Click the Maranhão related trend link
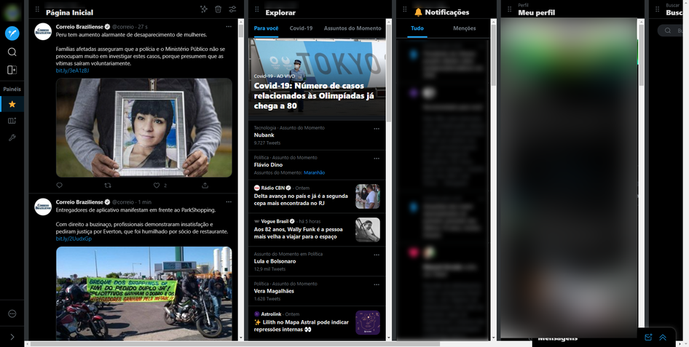This screenshot has width=689, height=347. click(314, 173)
